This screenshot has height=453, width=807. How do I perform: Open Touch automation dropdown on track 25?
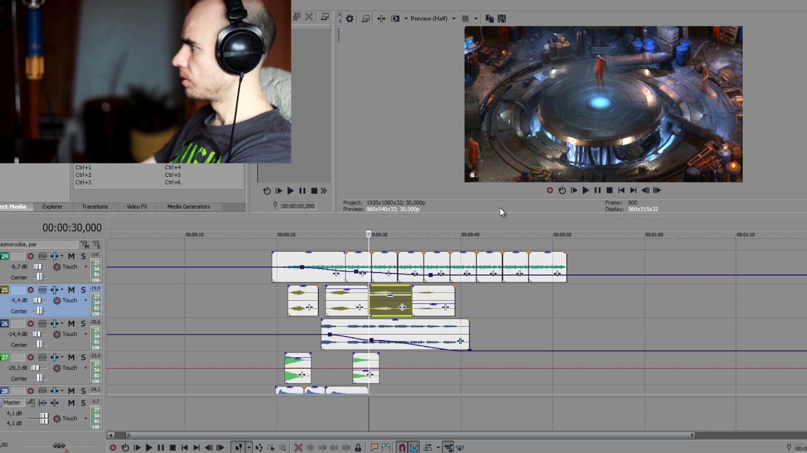tap(86, 301)
